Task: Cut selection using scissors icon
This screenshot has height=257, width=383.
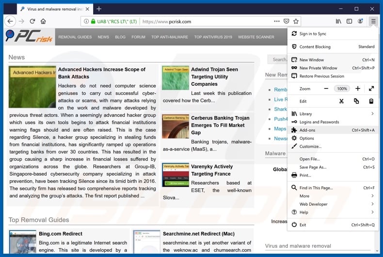Action: point(341,101)
